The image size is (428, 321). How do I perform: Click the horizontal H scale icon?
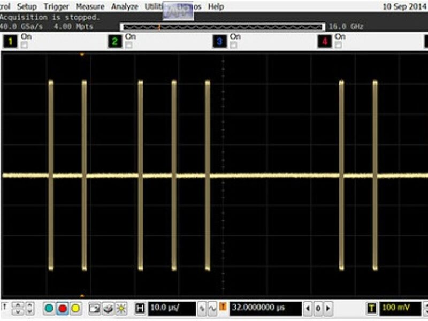pos(140,309)
